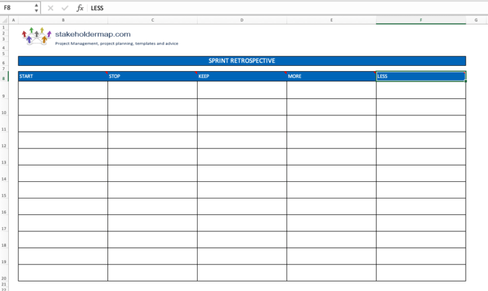The height and width of the screenshot is (291, 488).
Task: Select column B header
Action: (63, 20)
